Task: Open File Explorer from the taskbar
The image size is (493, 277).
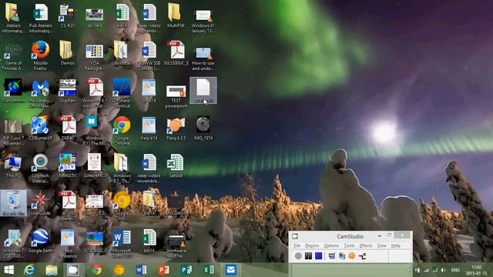Action: [52, 270]
